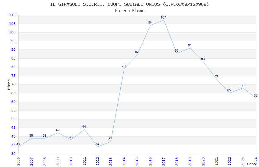Click the 107 peak data label for 2017

click(x=163, y=18)
